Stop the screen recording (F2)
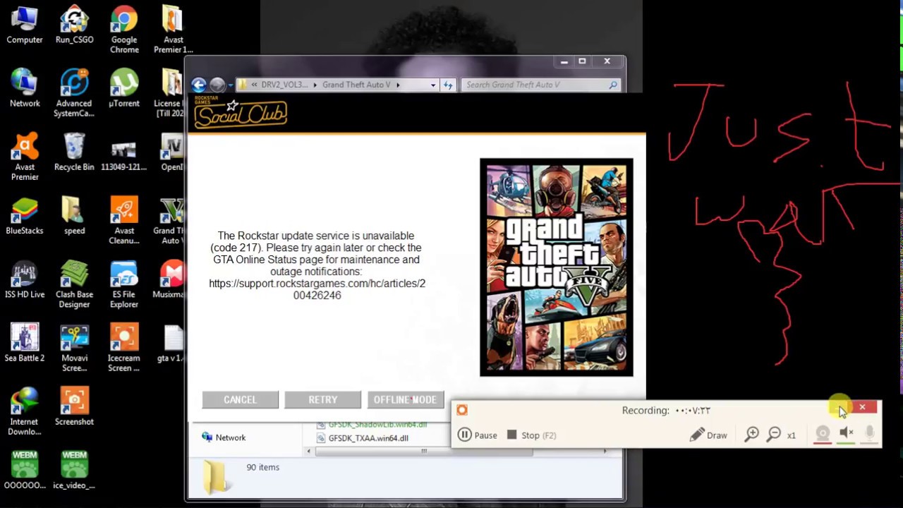 tap(532, 435)
